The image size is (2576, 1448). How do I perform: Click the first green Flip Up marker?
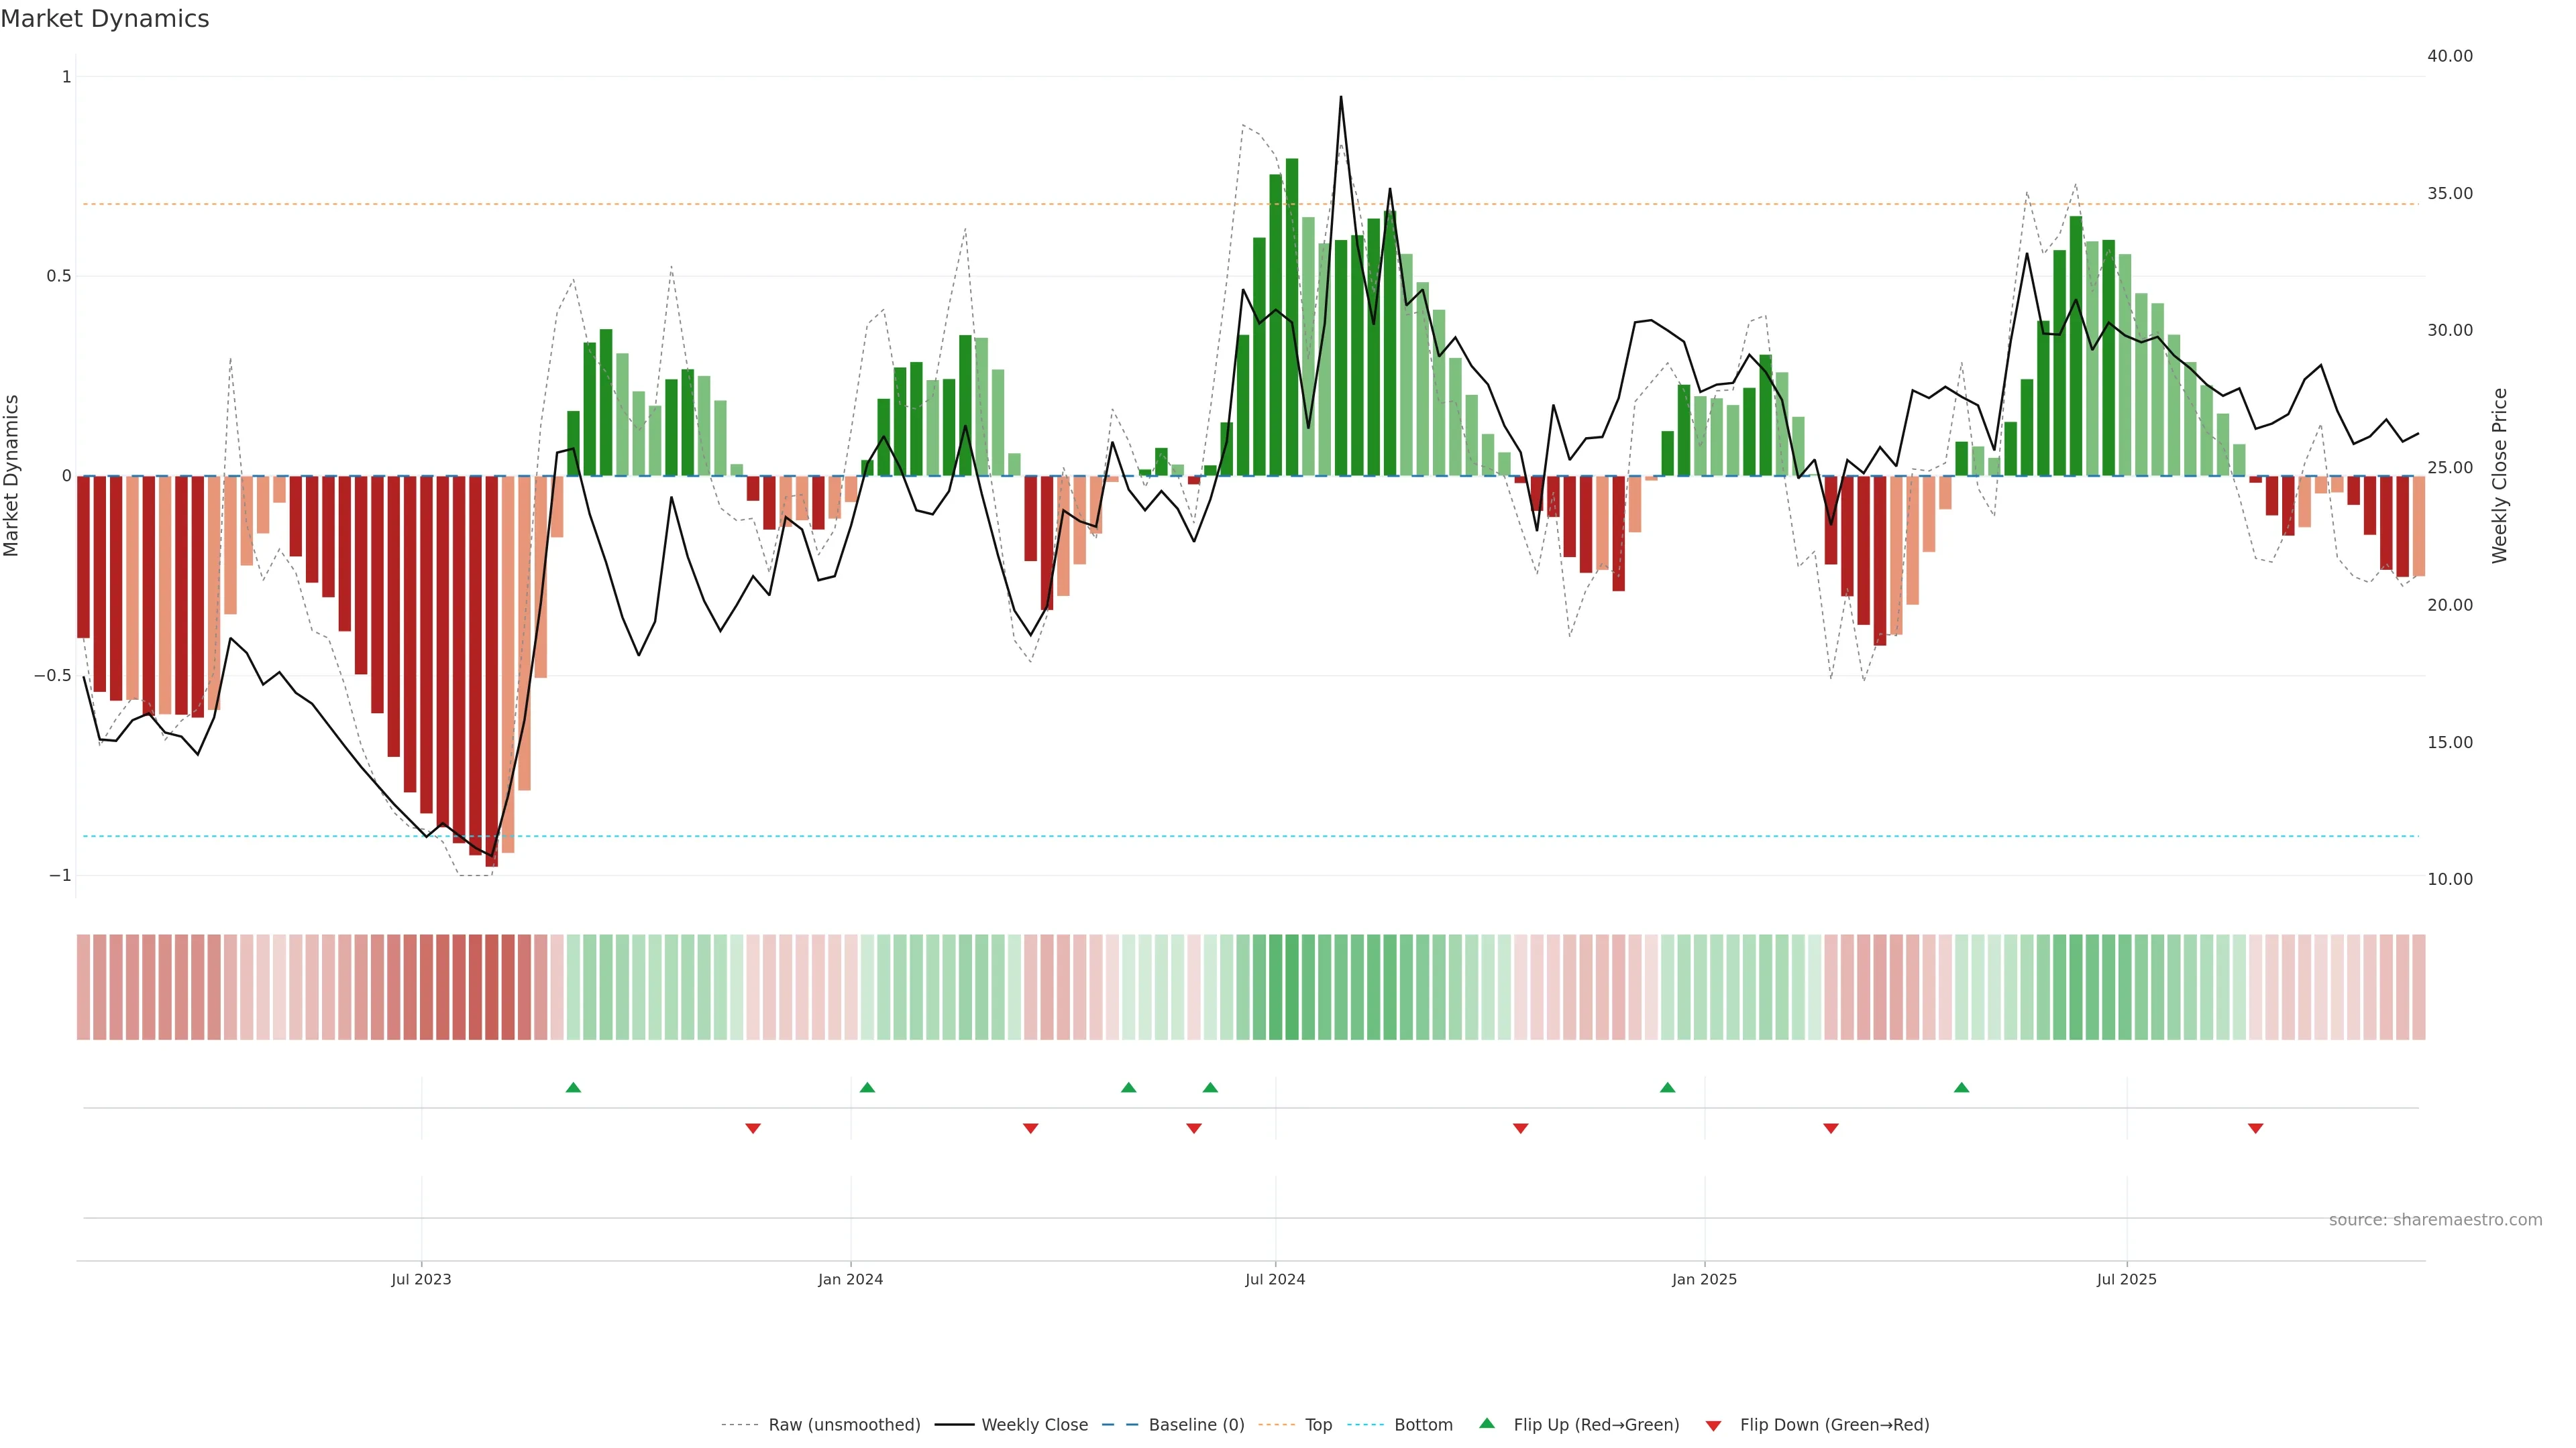(x=573, y=1087)
